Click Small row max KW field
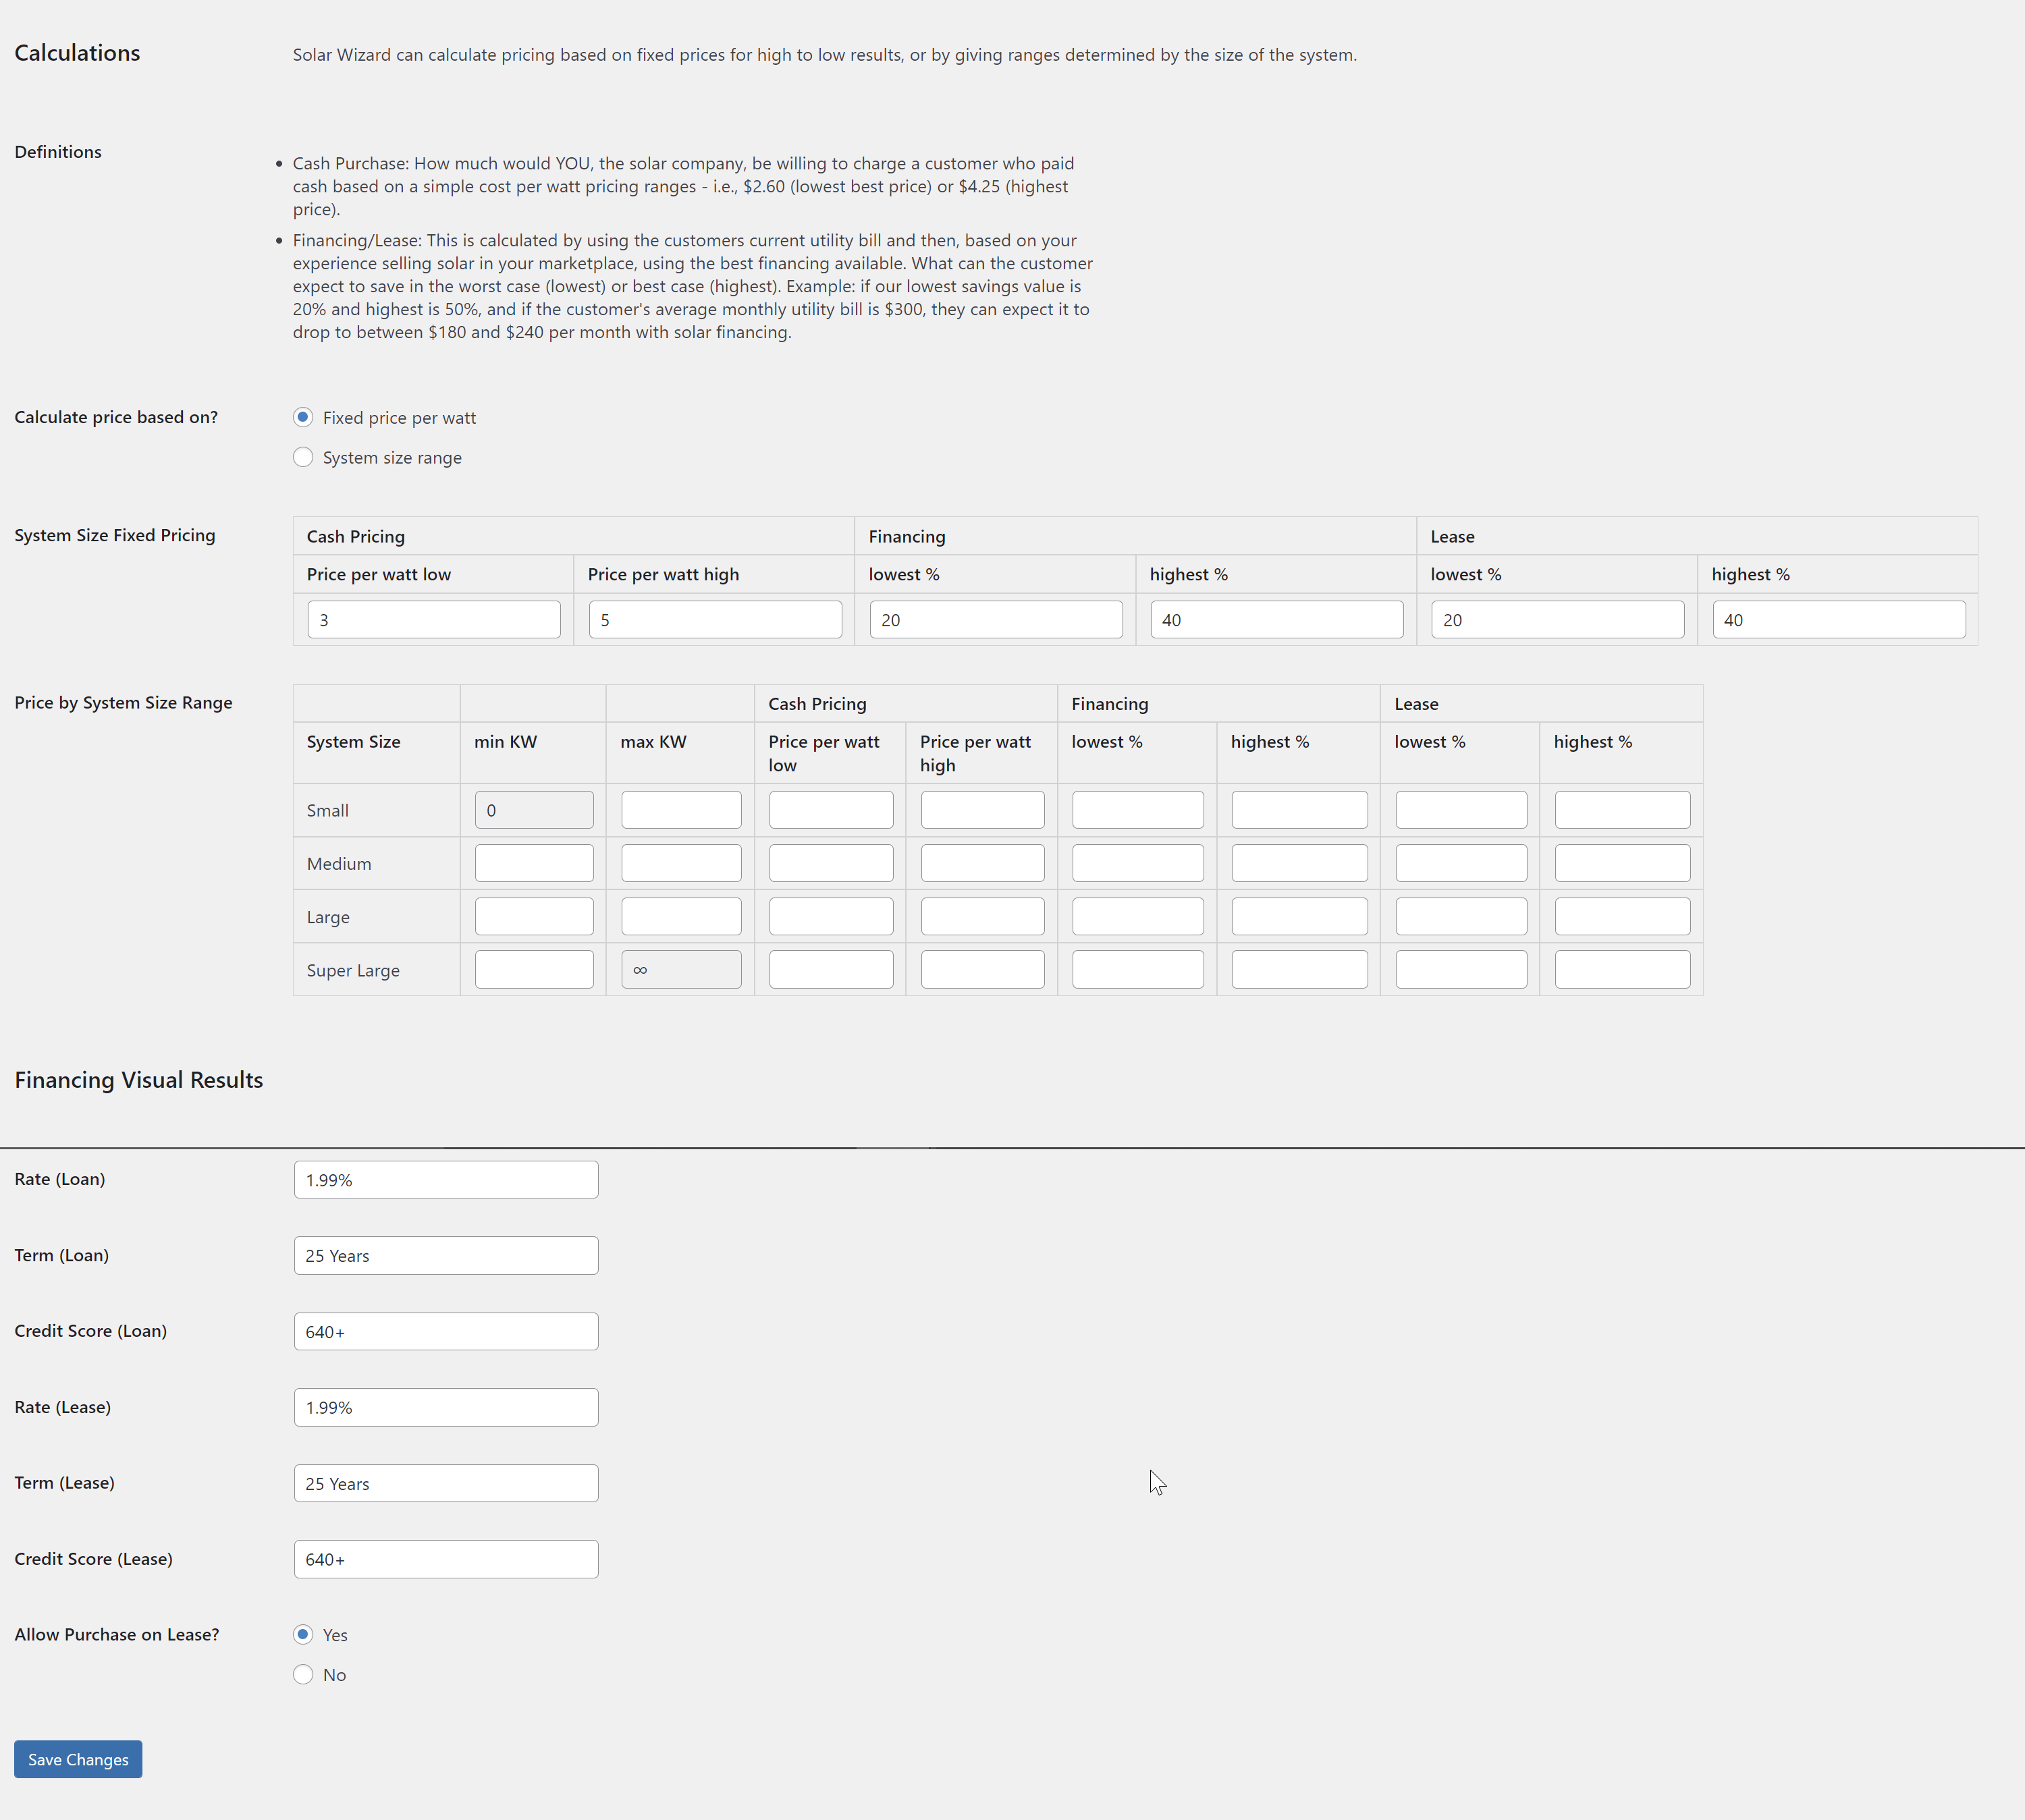Screen dimensions: 2025x1820 click(x=681, y=810)
